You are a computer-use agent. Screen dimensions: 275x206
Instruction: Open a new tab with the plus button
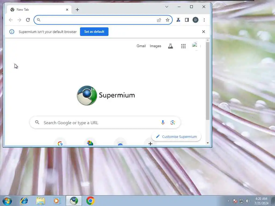[x=77, y=10]
